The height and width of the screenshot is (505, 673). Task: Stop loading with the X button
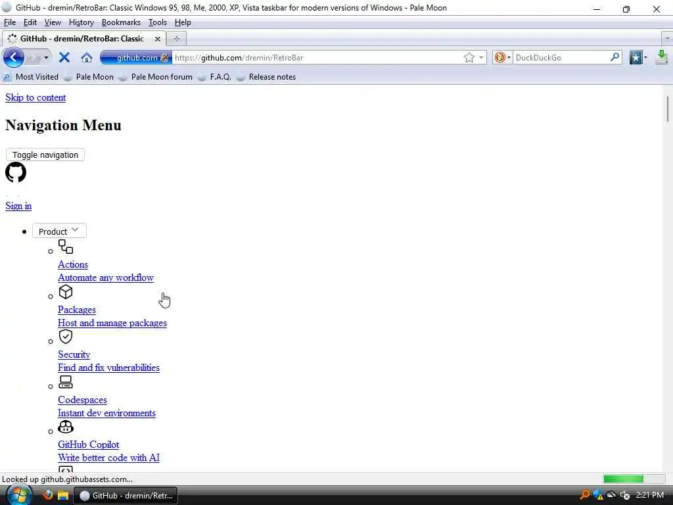64,57
